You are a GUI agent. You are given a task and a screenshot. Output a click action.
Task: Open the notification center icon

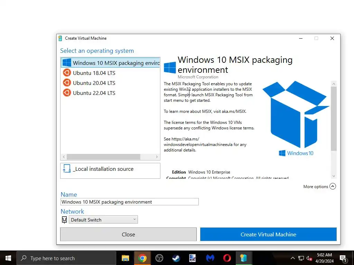(343, 258)
